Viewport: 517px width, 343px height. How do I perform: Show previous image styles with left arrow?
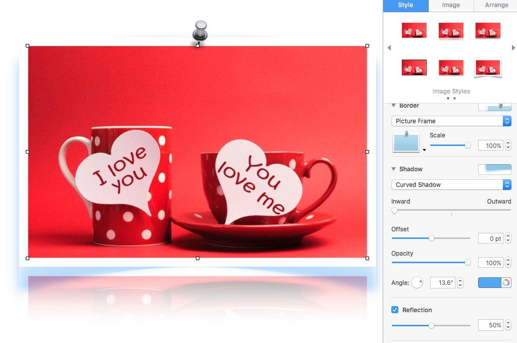[x=389, y=47]
